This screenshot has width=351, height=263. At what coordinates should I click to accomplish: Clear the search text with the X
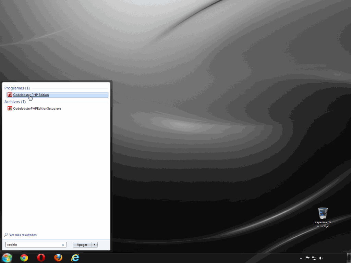[x=63, y=245]
